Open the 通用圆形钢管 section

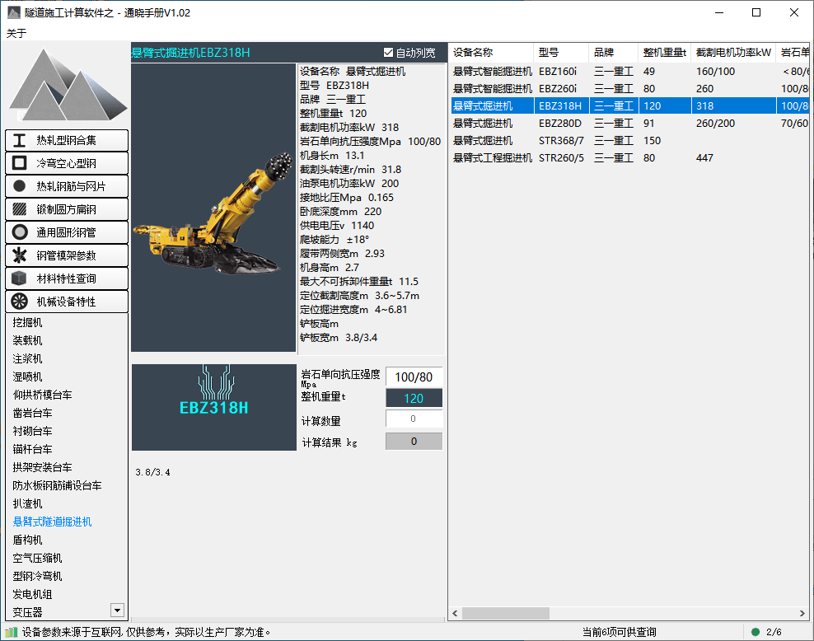(x=67, y=232)
